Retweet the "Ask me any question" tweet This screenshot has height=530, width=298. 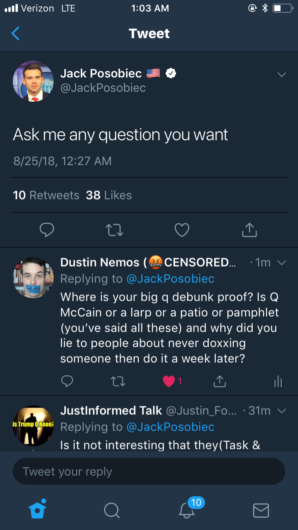(x=114, y=230)
